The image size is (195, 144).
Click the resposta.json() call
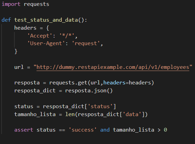tap(89, 91)
